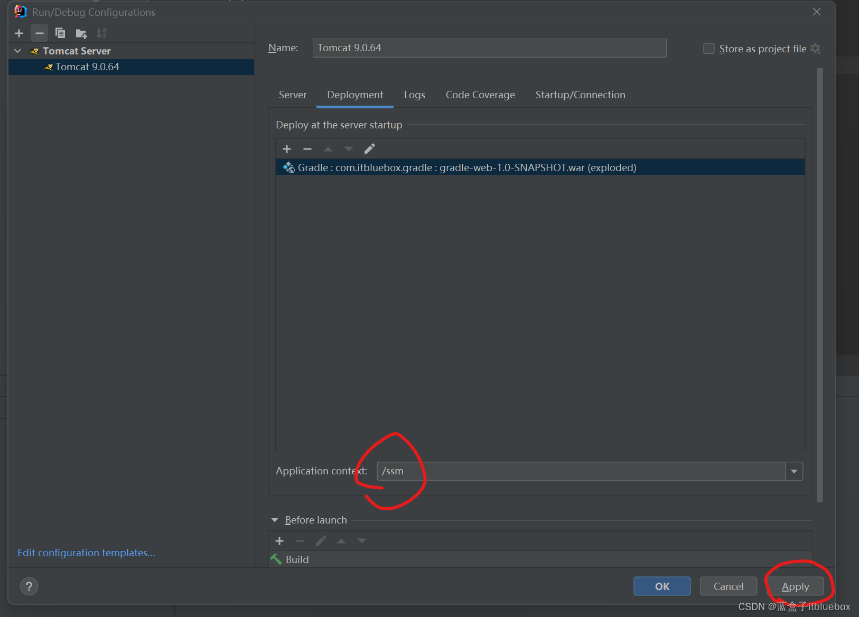Switch to the Code Coverage tab
Viewport: 859px width, 617px height.
pos(480,95)
